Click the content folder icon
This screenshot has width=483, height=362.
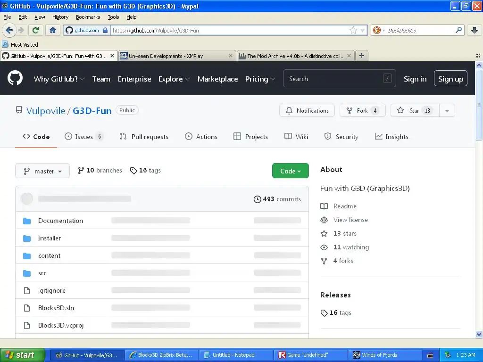click(x=27, y=256)
